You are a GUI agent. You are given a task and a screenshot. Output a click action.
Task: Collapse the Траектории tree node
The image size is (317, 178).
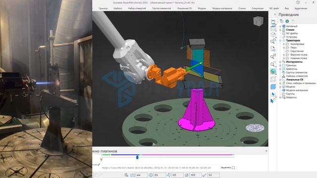coord(280,41)
